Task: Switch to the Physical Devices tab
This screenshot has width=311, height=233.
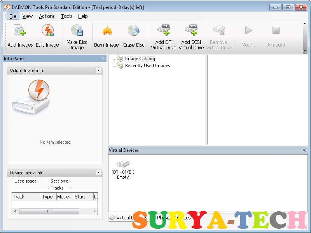Action: [171, 217]
